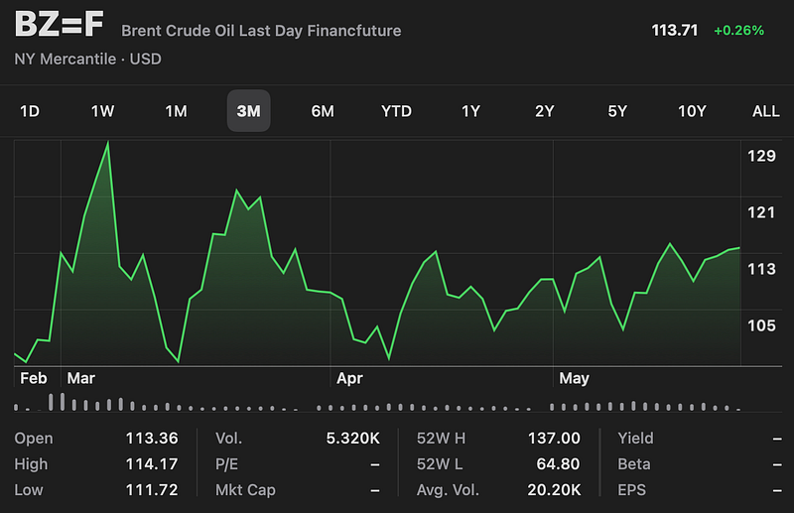Click the selected 3M range tab
This screenshot has height=513, width=794.
(248, 111)
